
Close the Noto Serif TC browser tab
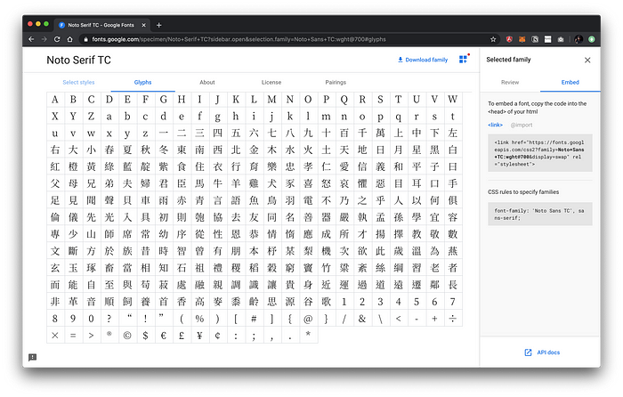[x=144, y=25]
